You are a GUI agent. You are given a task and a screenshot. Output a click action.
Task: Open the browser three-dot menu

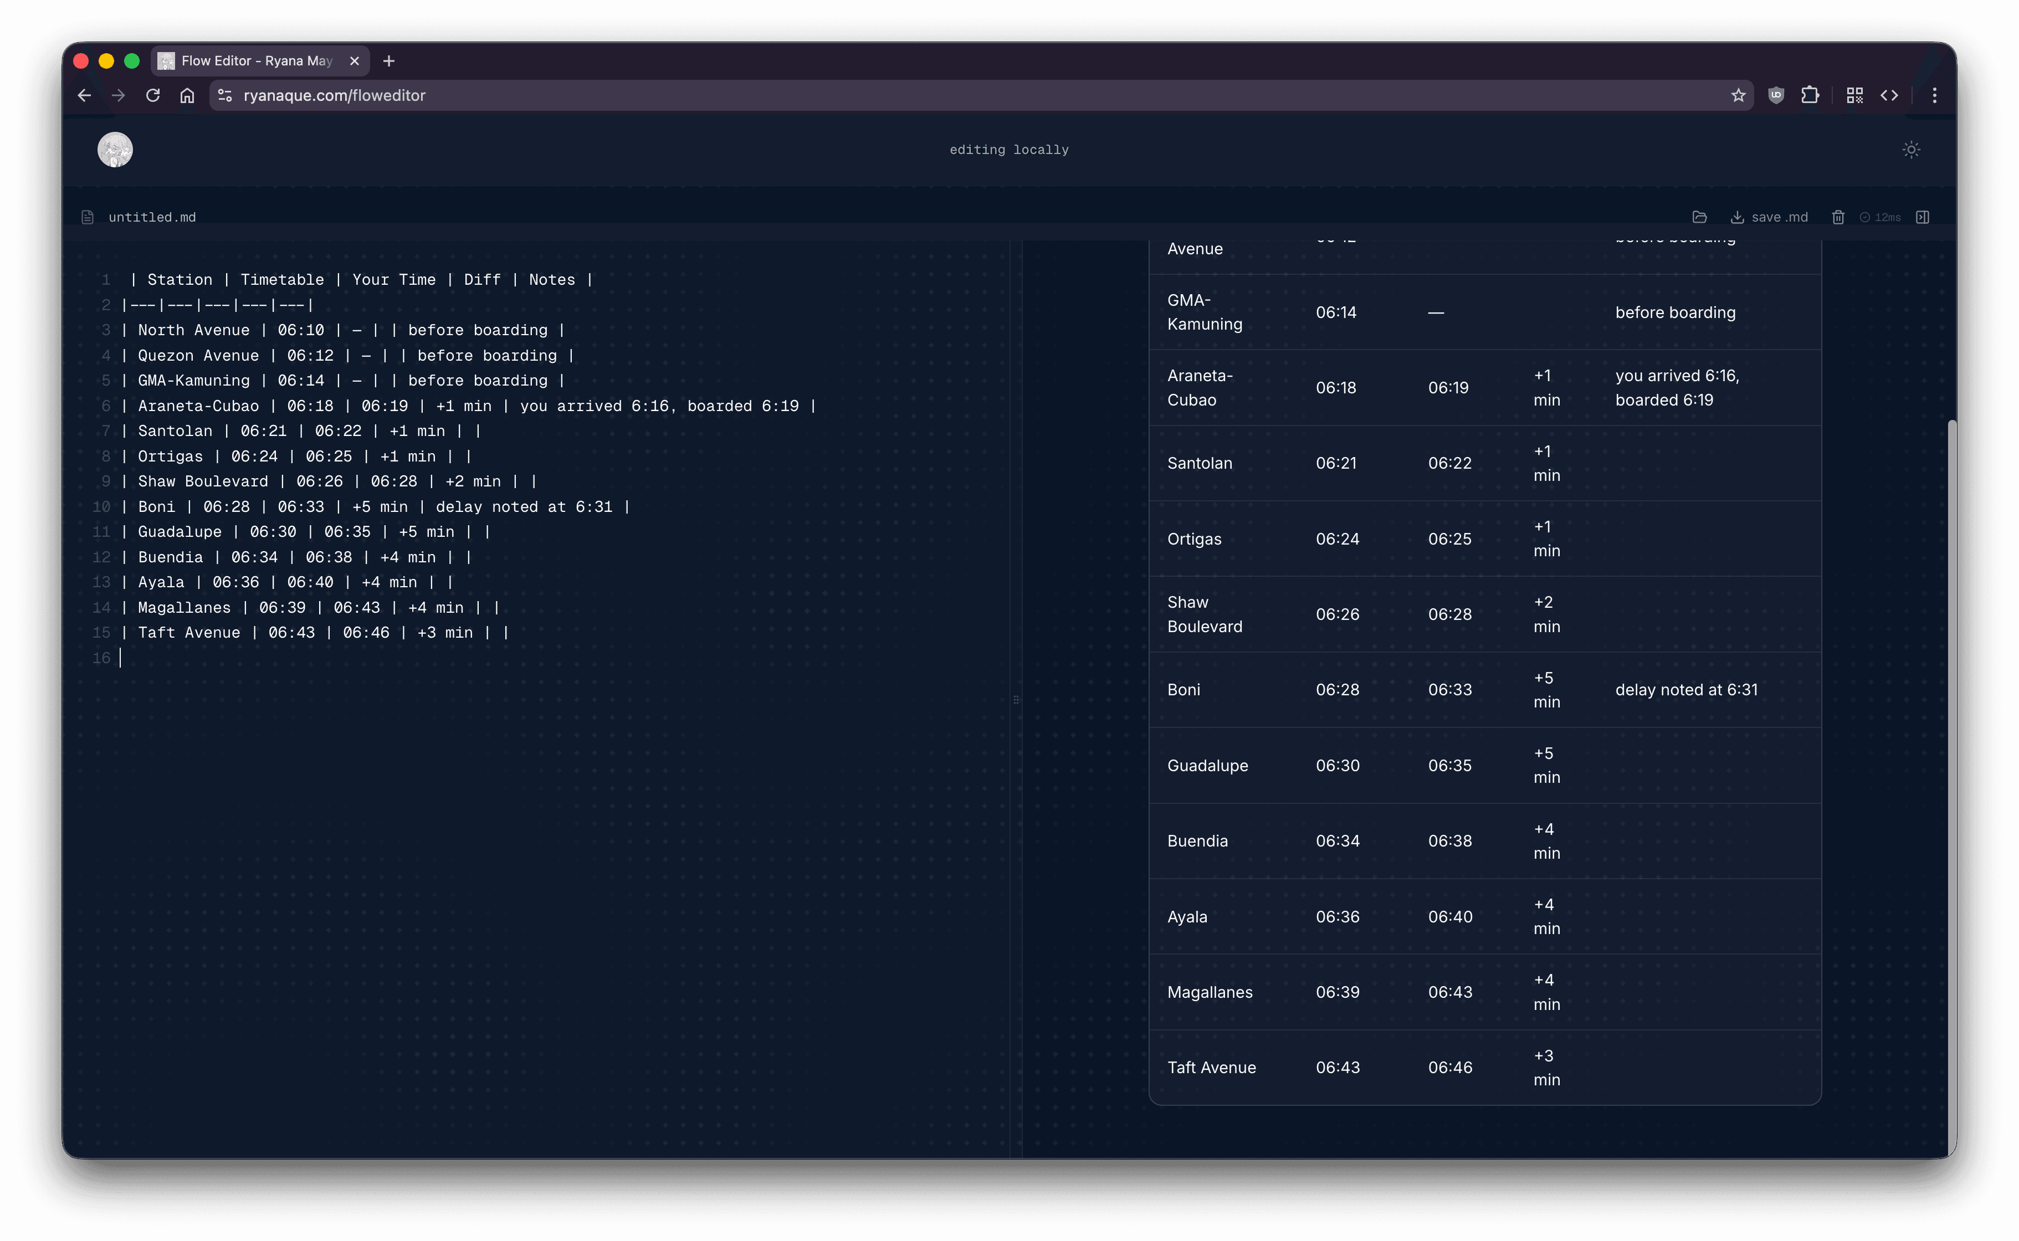(x=1934, y=95)
